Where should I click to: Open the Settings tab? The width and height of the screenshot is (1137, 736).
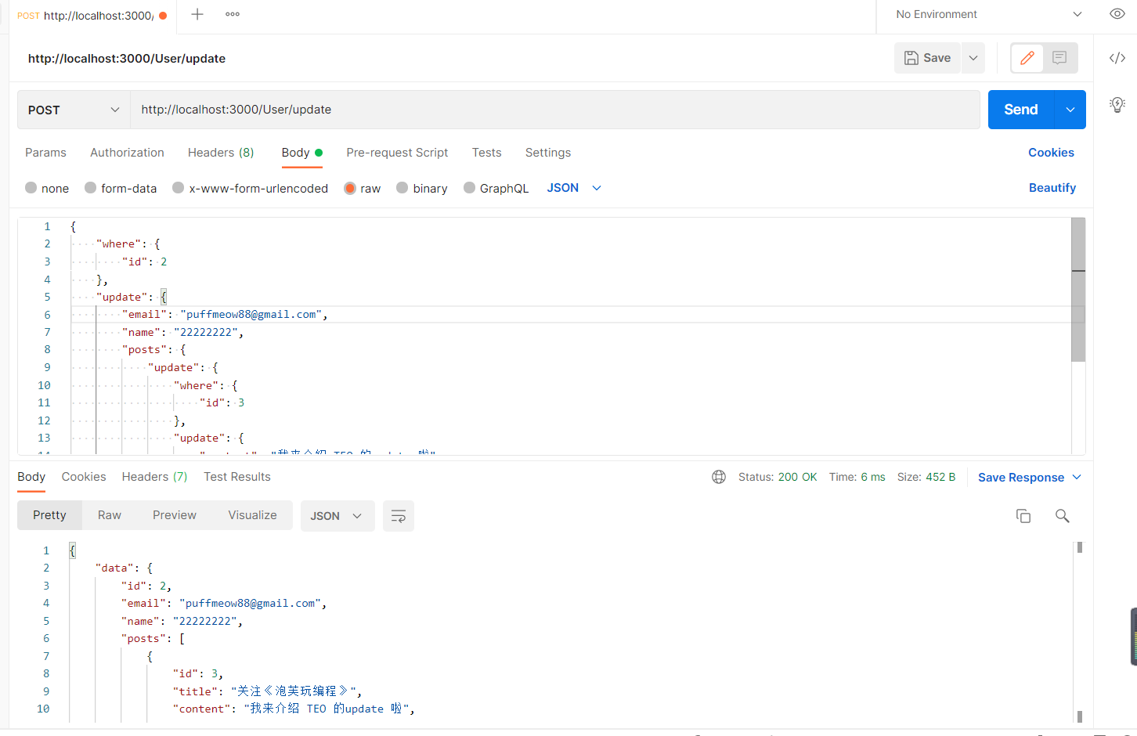(x=548, y=153)
